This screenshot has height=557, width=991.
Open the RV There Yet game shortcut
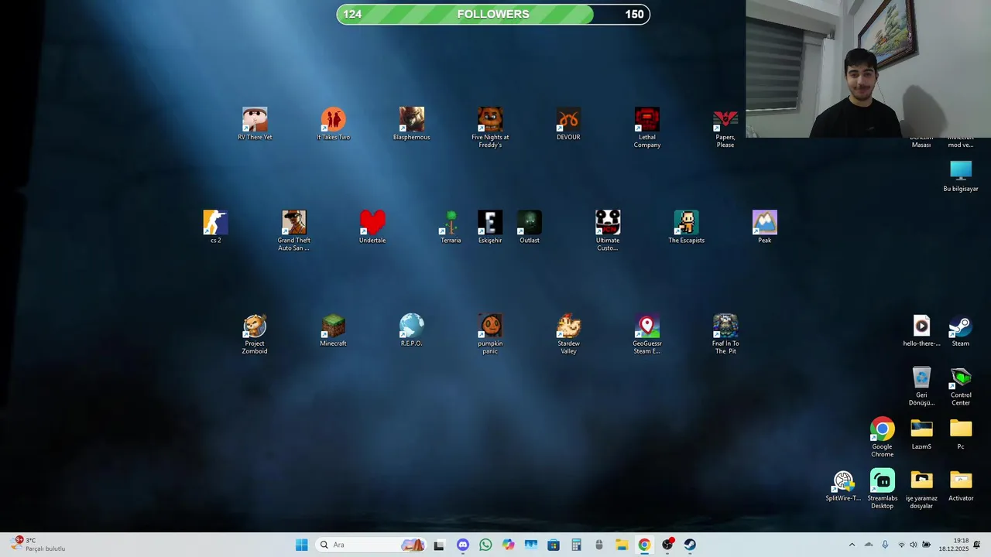[255, 124]
